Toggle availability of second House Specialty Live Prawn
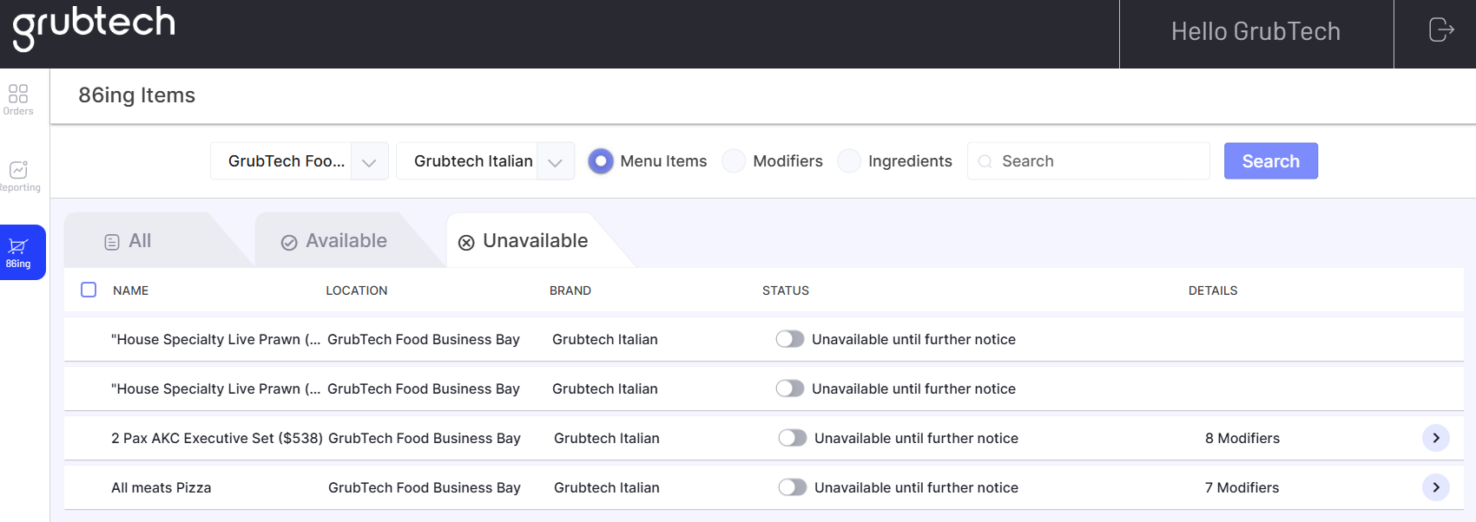Viewport: 1476px width, 522px height. coord(790,388)
